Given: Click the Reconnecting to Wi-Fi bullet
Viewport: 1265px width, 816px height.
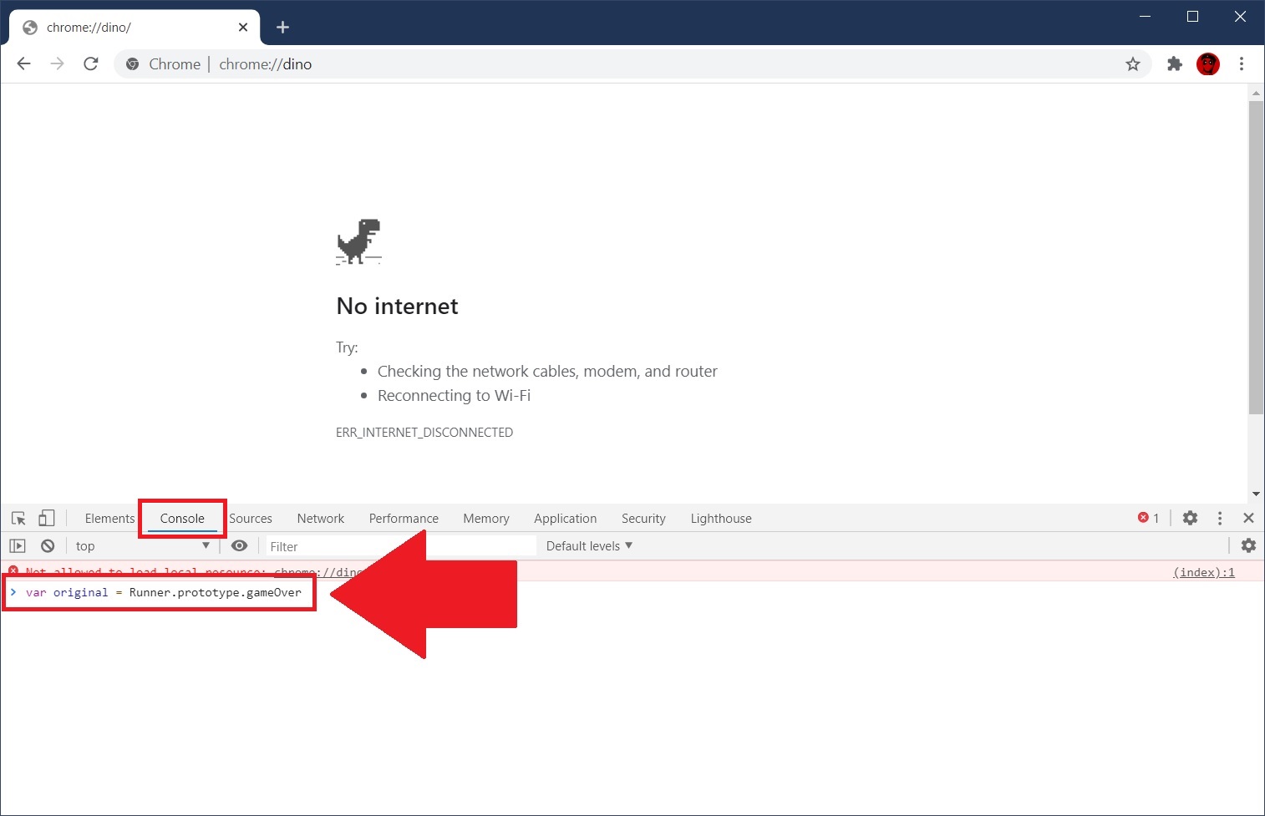Looking at the screenshot, I should [x=454, y=396].
